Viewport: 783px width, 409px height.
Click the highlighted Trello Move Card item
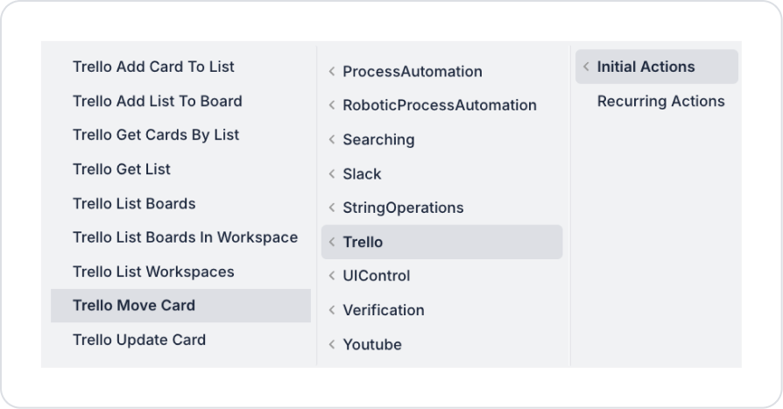134,306
